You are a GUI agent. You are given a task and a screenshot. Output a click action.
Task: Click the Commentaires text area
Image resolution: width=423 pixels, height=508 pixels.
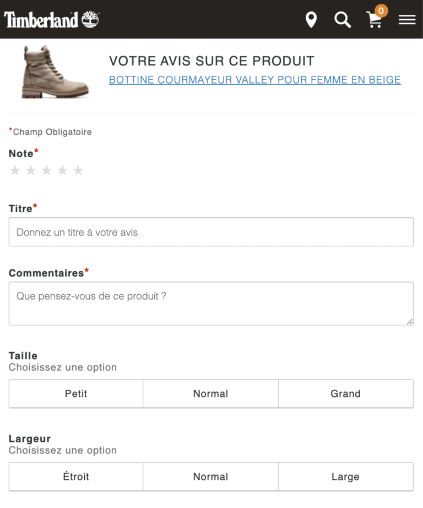[x=211, y=303]
